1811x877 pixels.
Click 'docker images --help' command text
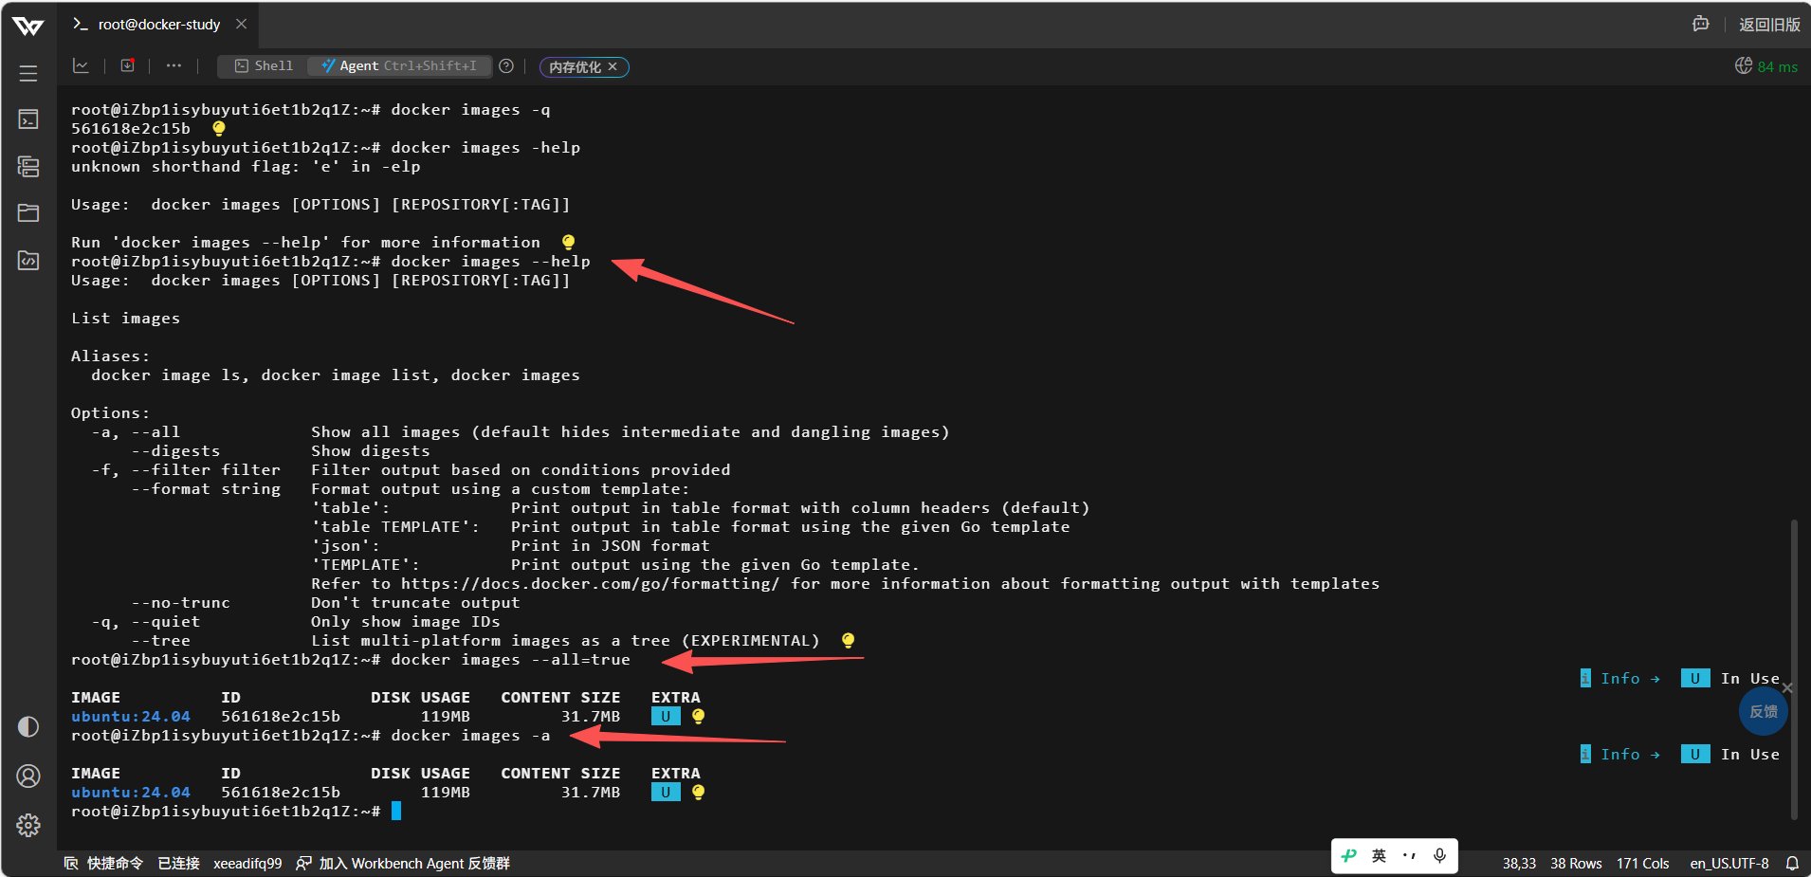490,261
